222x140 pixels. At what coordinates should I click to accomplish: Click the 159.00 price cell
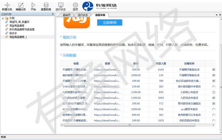(136, 87)
